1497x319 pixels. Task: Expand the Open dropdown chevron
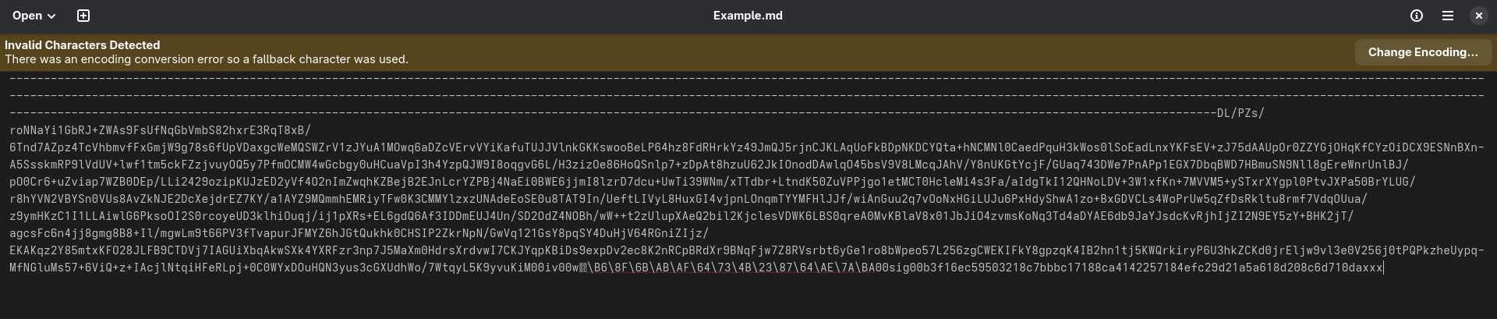click(51, 16)
